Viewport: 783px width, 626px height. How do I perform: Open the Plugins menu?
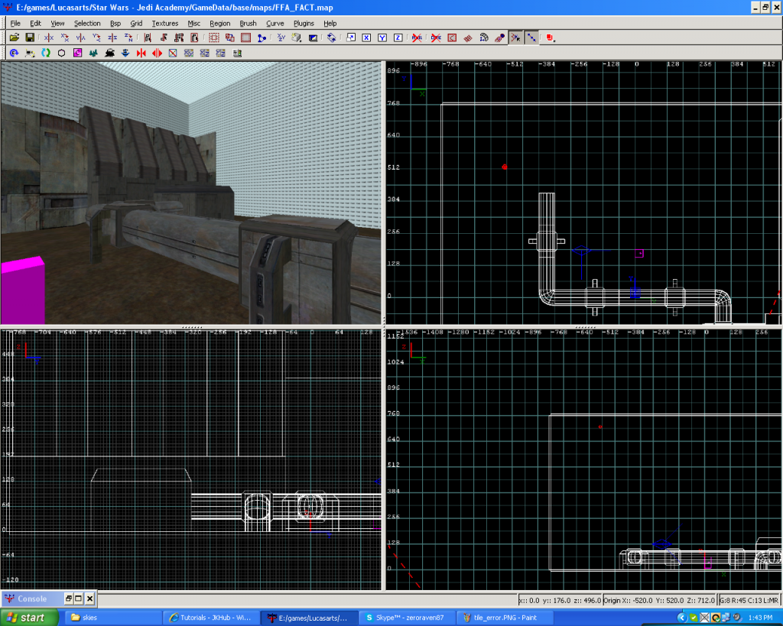[304, 24]
